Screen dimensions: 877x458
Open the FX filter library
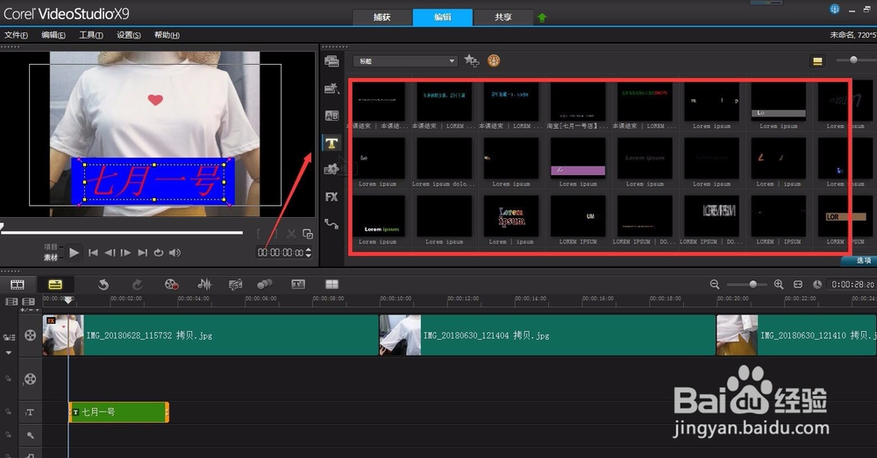[x=332, y=197]
